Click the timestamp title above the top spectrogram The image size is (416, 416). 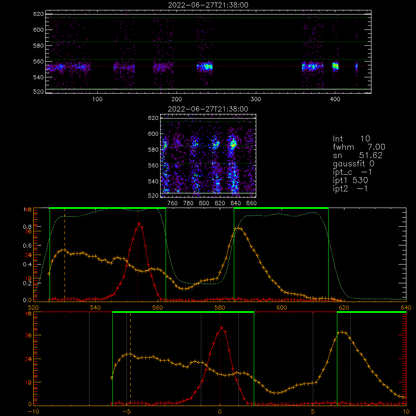click(x=208, y=5)
